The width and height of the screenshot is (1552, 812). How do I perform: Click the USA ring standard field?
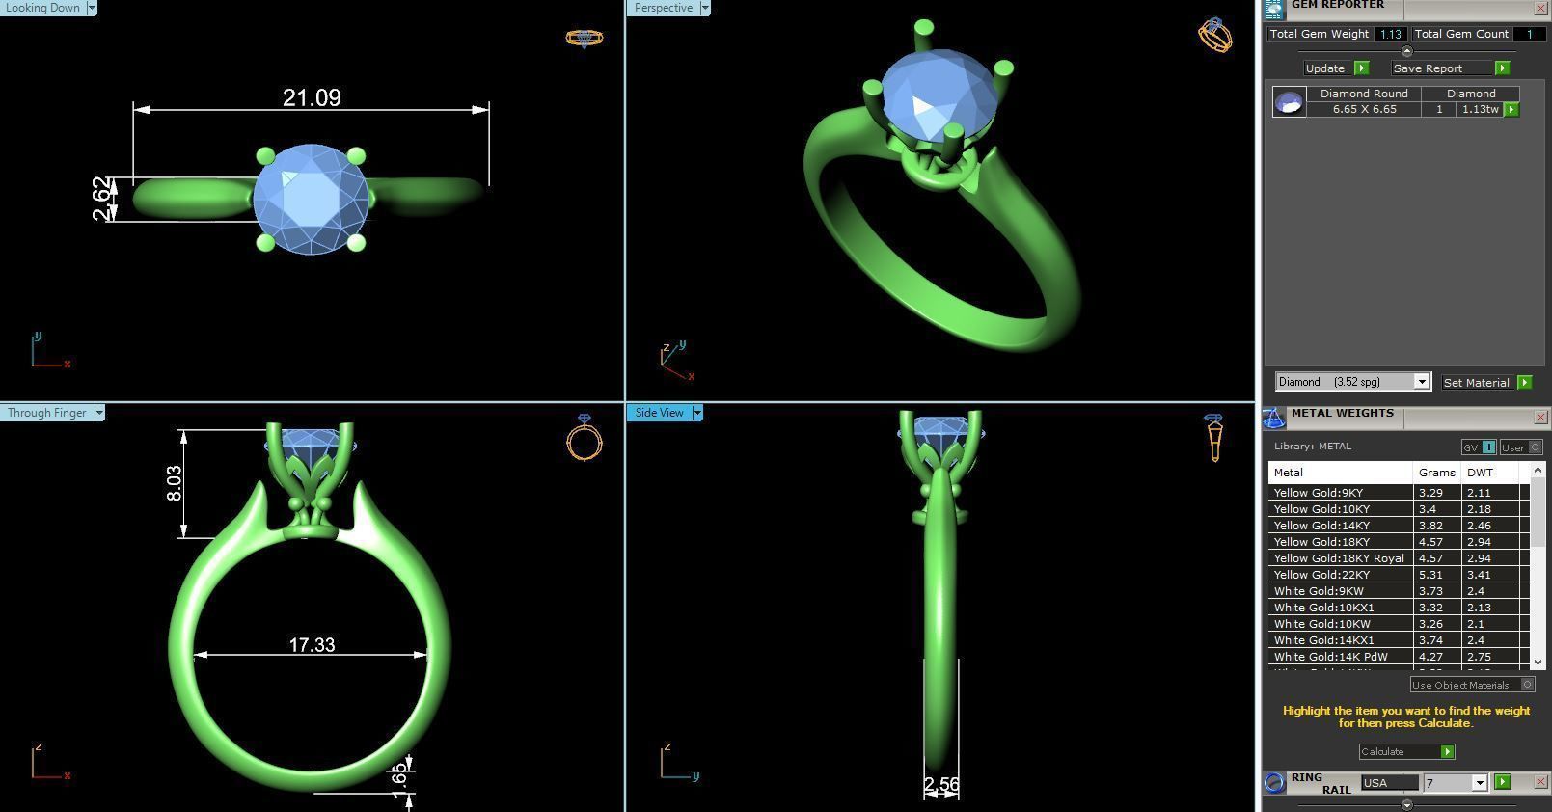point(1390,783)
